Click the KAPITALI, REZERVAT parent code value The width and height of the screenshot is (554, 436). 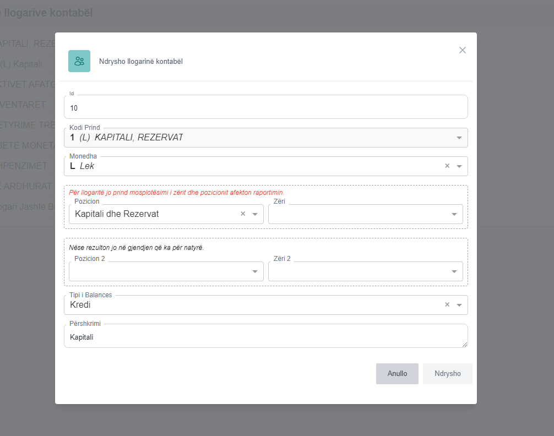138,138
